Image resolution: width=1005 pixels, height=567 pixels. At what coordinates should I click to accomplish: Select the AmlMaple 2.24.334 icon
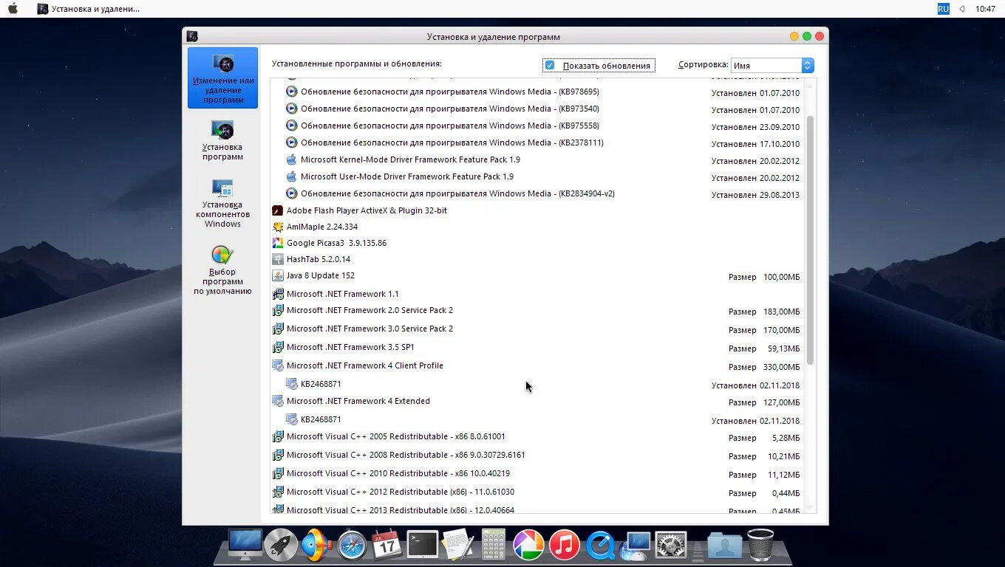click(278, 227)
